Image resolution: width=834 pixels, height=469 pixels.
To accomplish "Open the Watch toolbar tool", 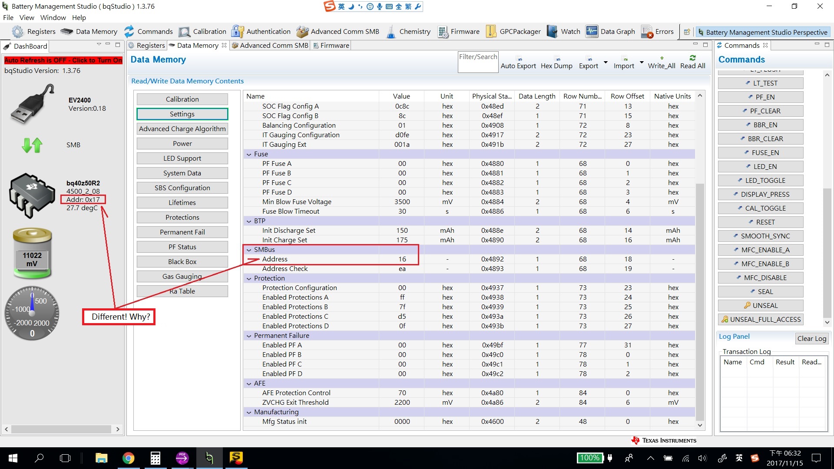I will (x=563, y=32).
